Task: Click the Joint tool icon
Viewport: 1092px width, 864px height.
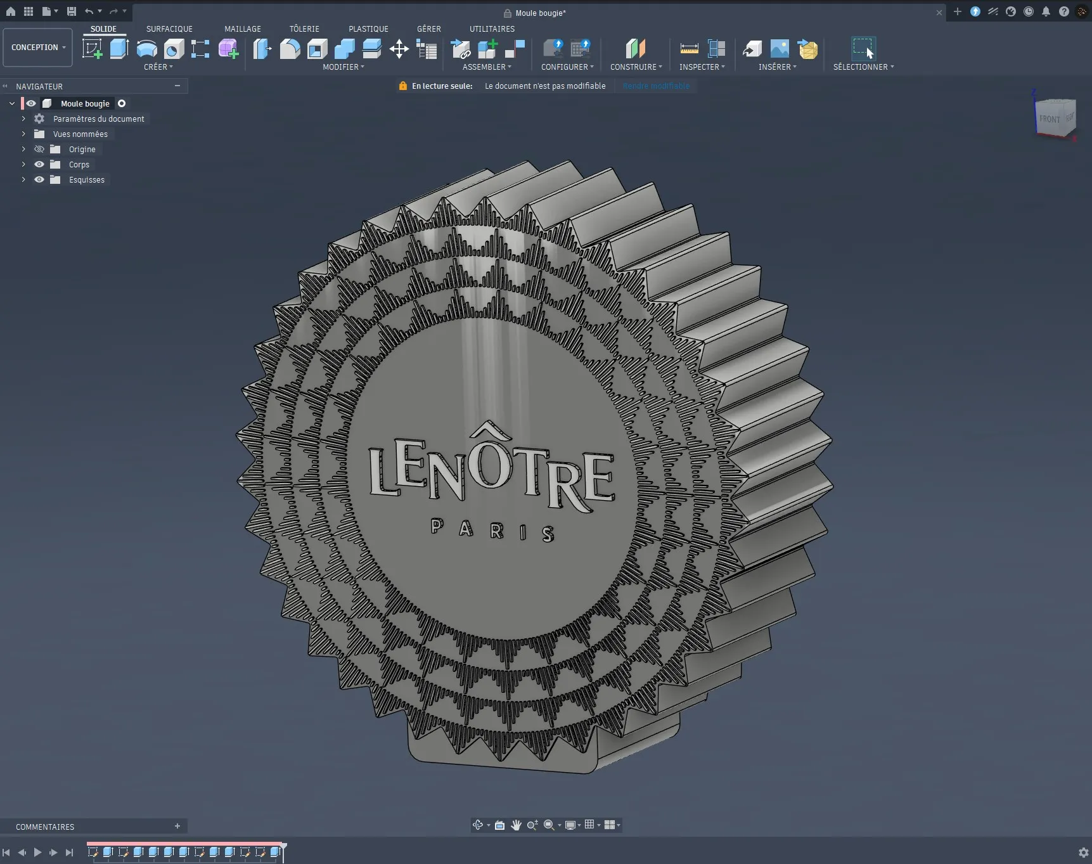Action: click(515, 49)
